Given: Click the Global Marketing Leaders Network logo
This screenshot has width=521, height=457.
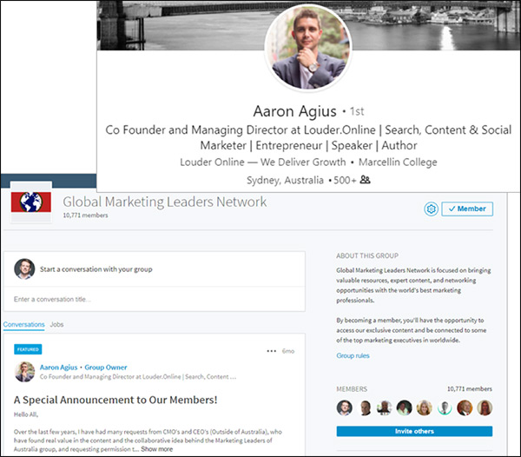Looking at the screenshot, I should (31, 202).
